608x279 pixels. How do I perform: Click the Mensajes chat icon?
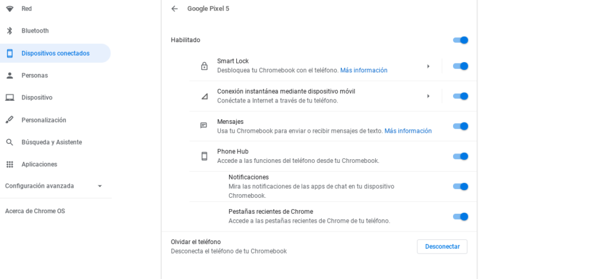click(204, 126)
